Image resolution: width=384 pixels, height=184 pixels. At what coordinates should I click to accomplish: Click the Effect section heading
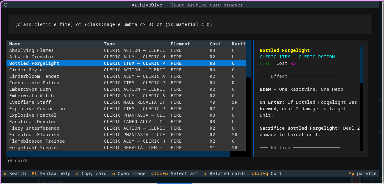tap(279, 76)
